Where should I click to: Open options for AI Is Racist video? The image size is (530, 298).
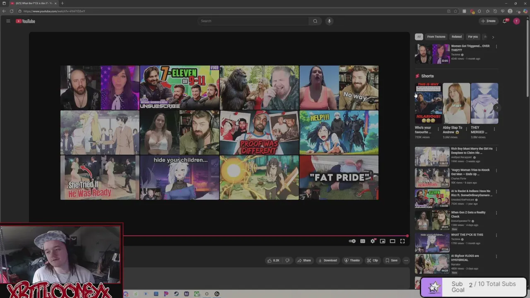pos(496,192)
